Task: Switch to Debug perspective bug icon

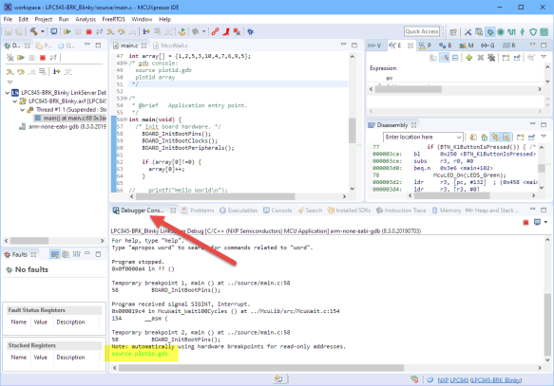Action: pos(490,32)
